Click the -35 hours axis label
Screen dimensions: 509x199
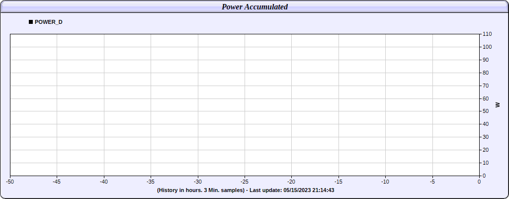151,182
